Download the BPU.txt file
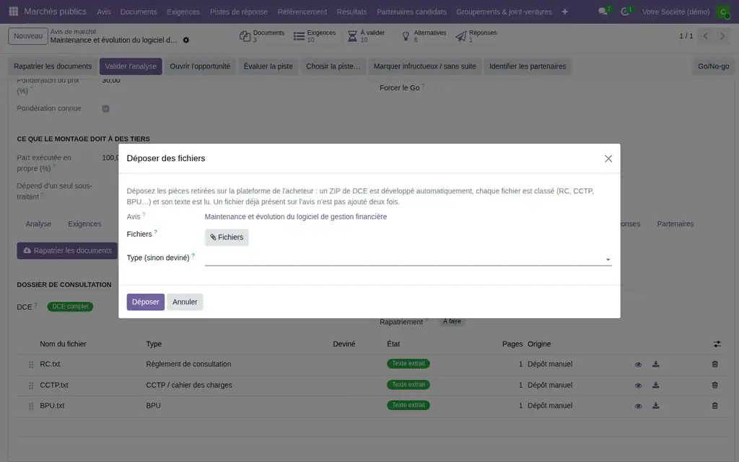The width and height of the screenshot is (739, 462). 655,406
